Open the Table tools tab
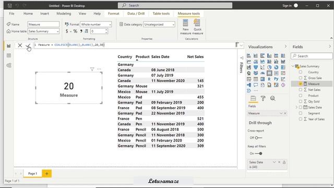Viewport: 334px width, 188px height. tap(161, 14)
